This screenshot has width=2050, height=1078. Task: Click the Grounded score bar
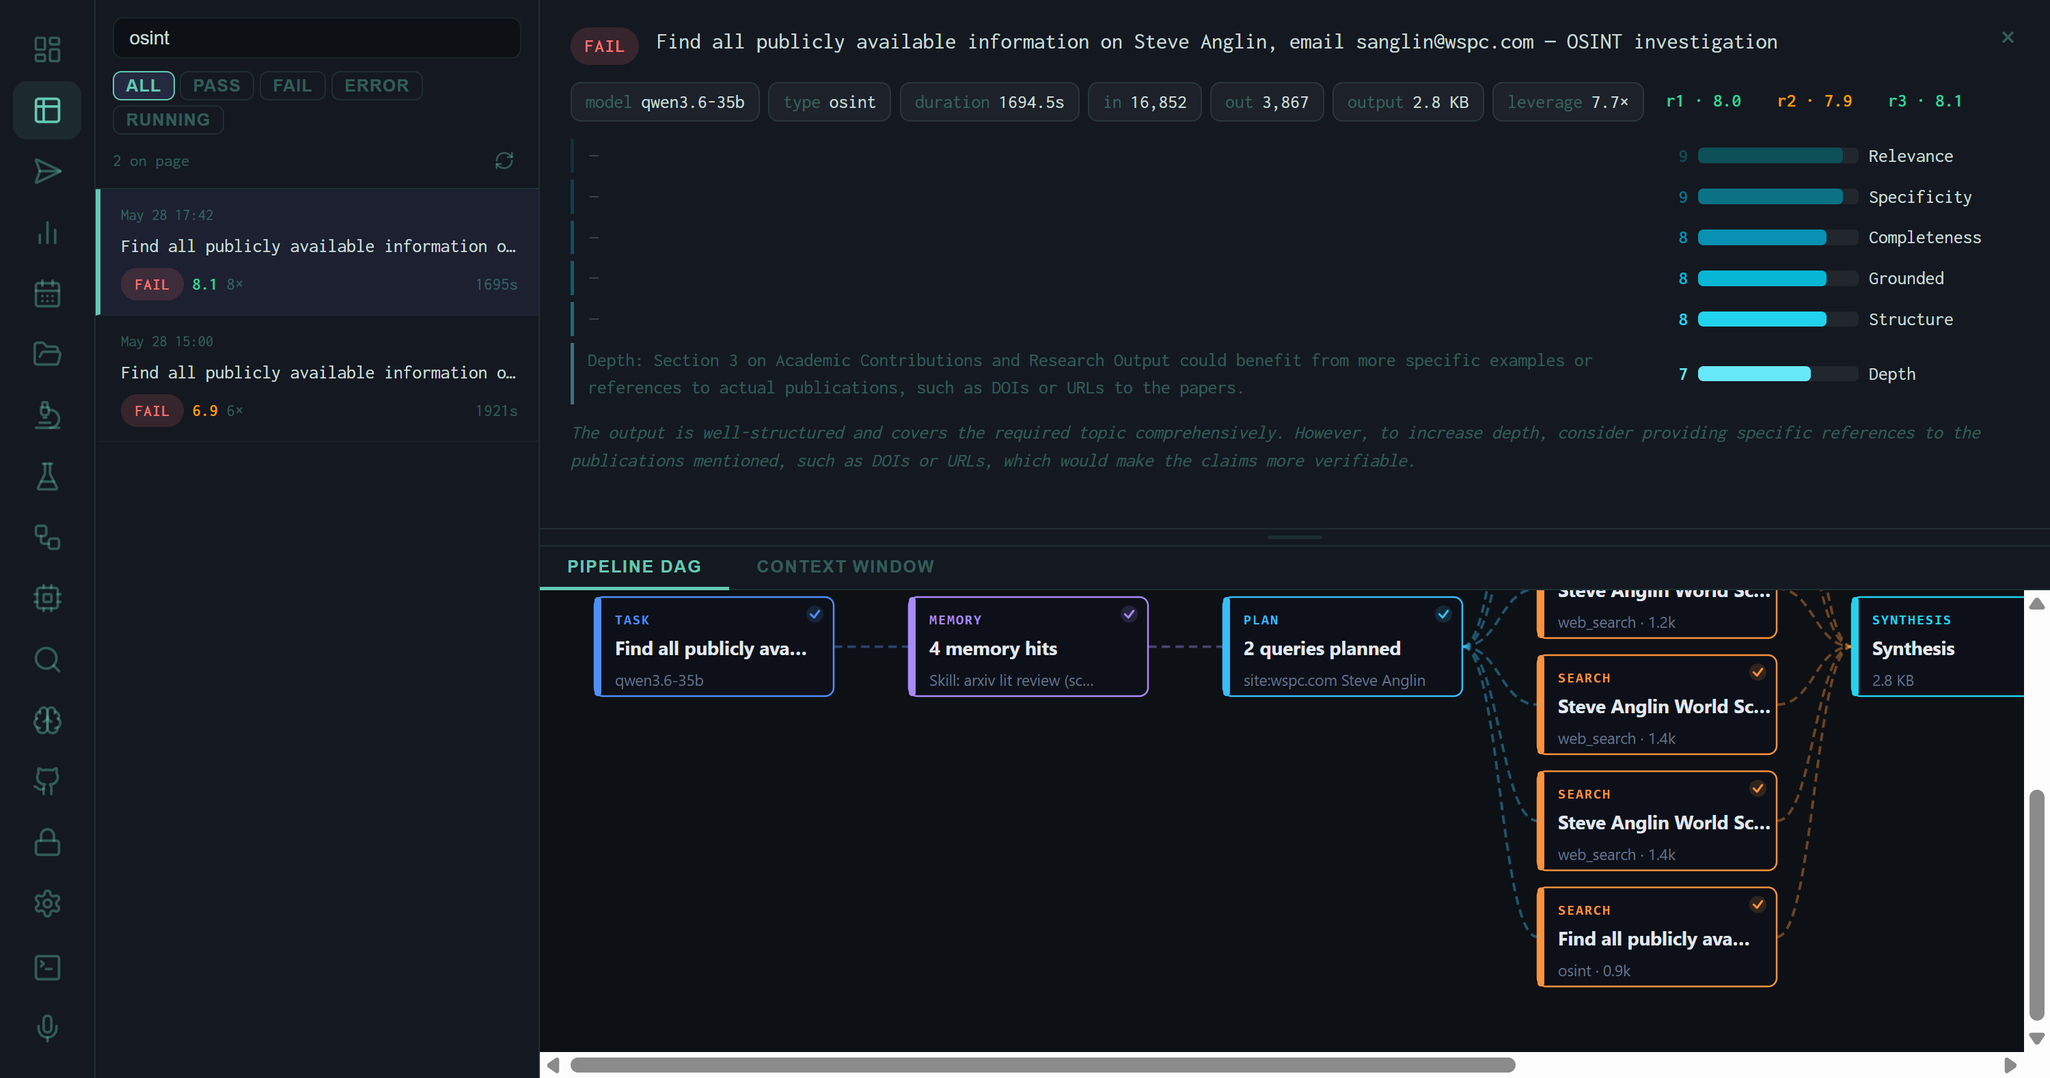click(1777, 279)
